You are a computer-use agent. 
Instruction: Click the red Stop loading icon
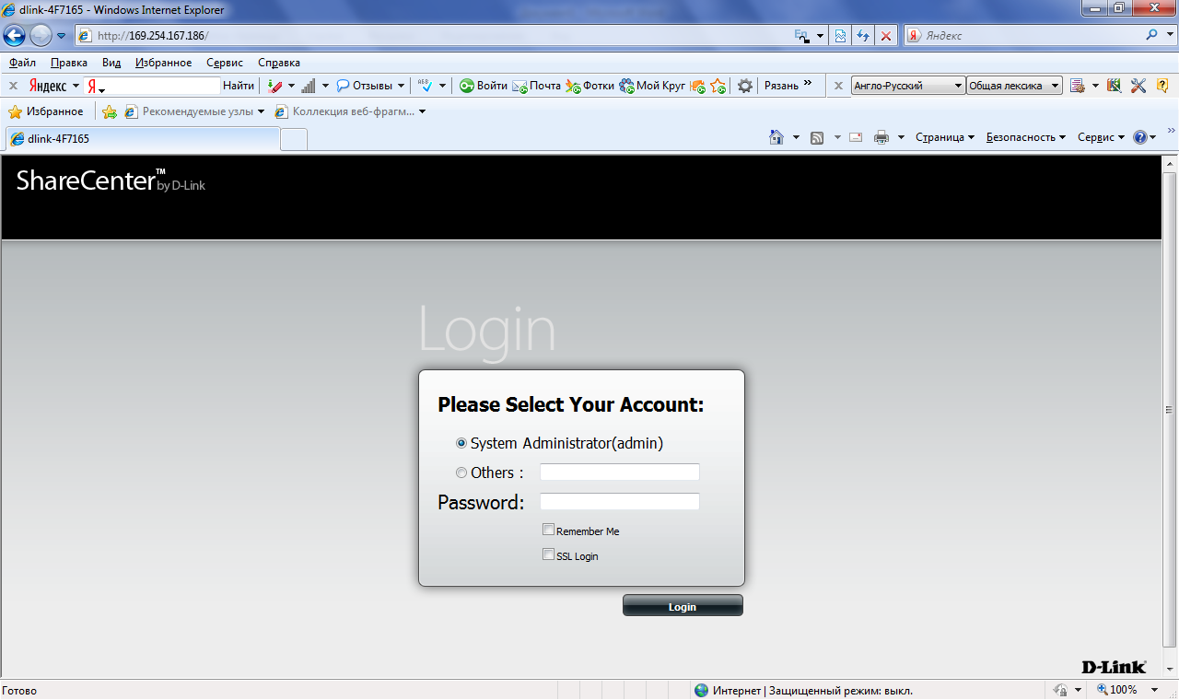[x=886, y=36]
